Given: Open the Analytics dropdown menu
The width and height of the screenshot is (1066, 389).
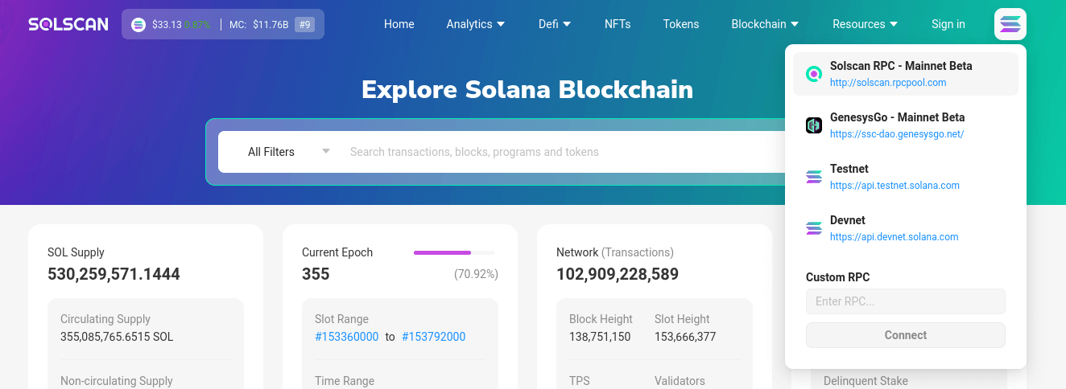Looking at the screenshot, I should tap(476, 24).
